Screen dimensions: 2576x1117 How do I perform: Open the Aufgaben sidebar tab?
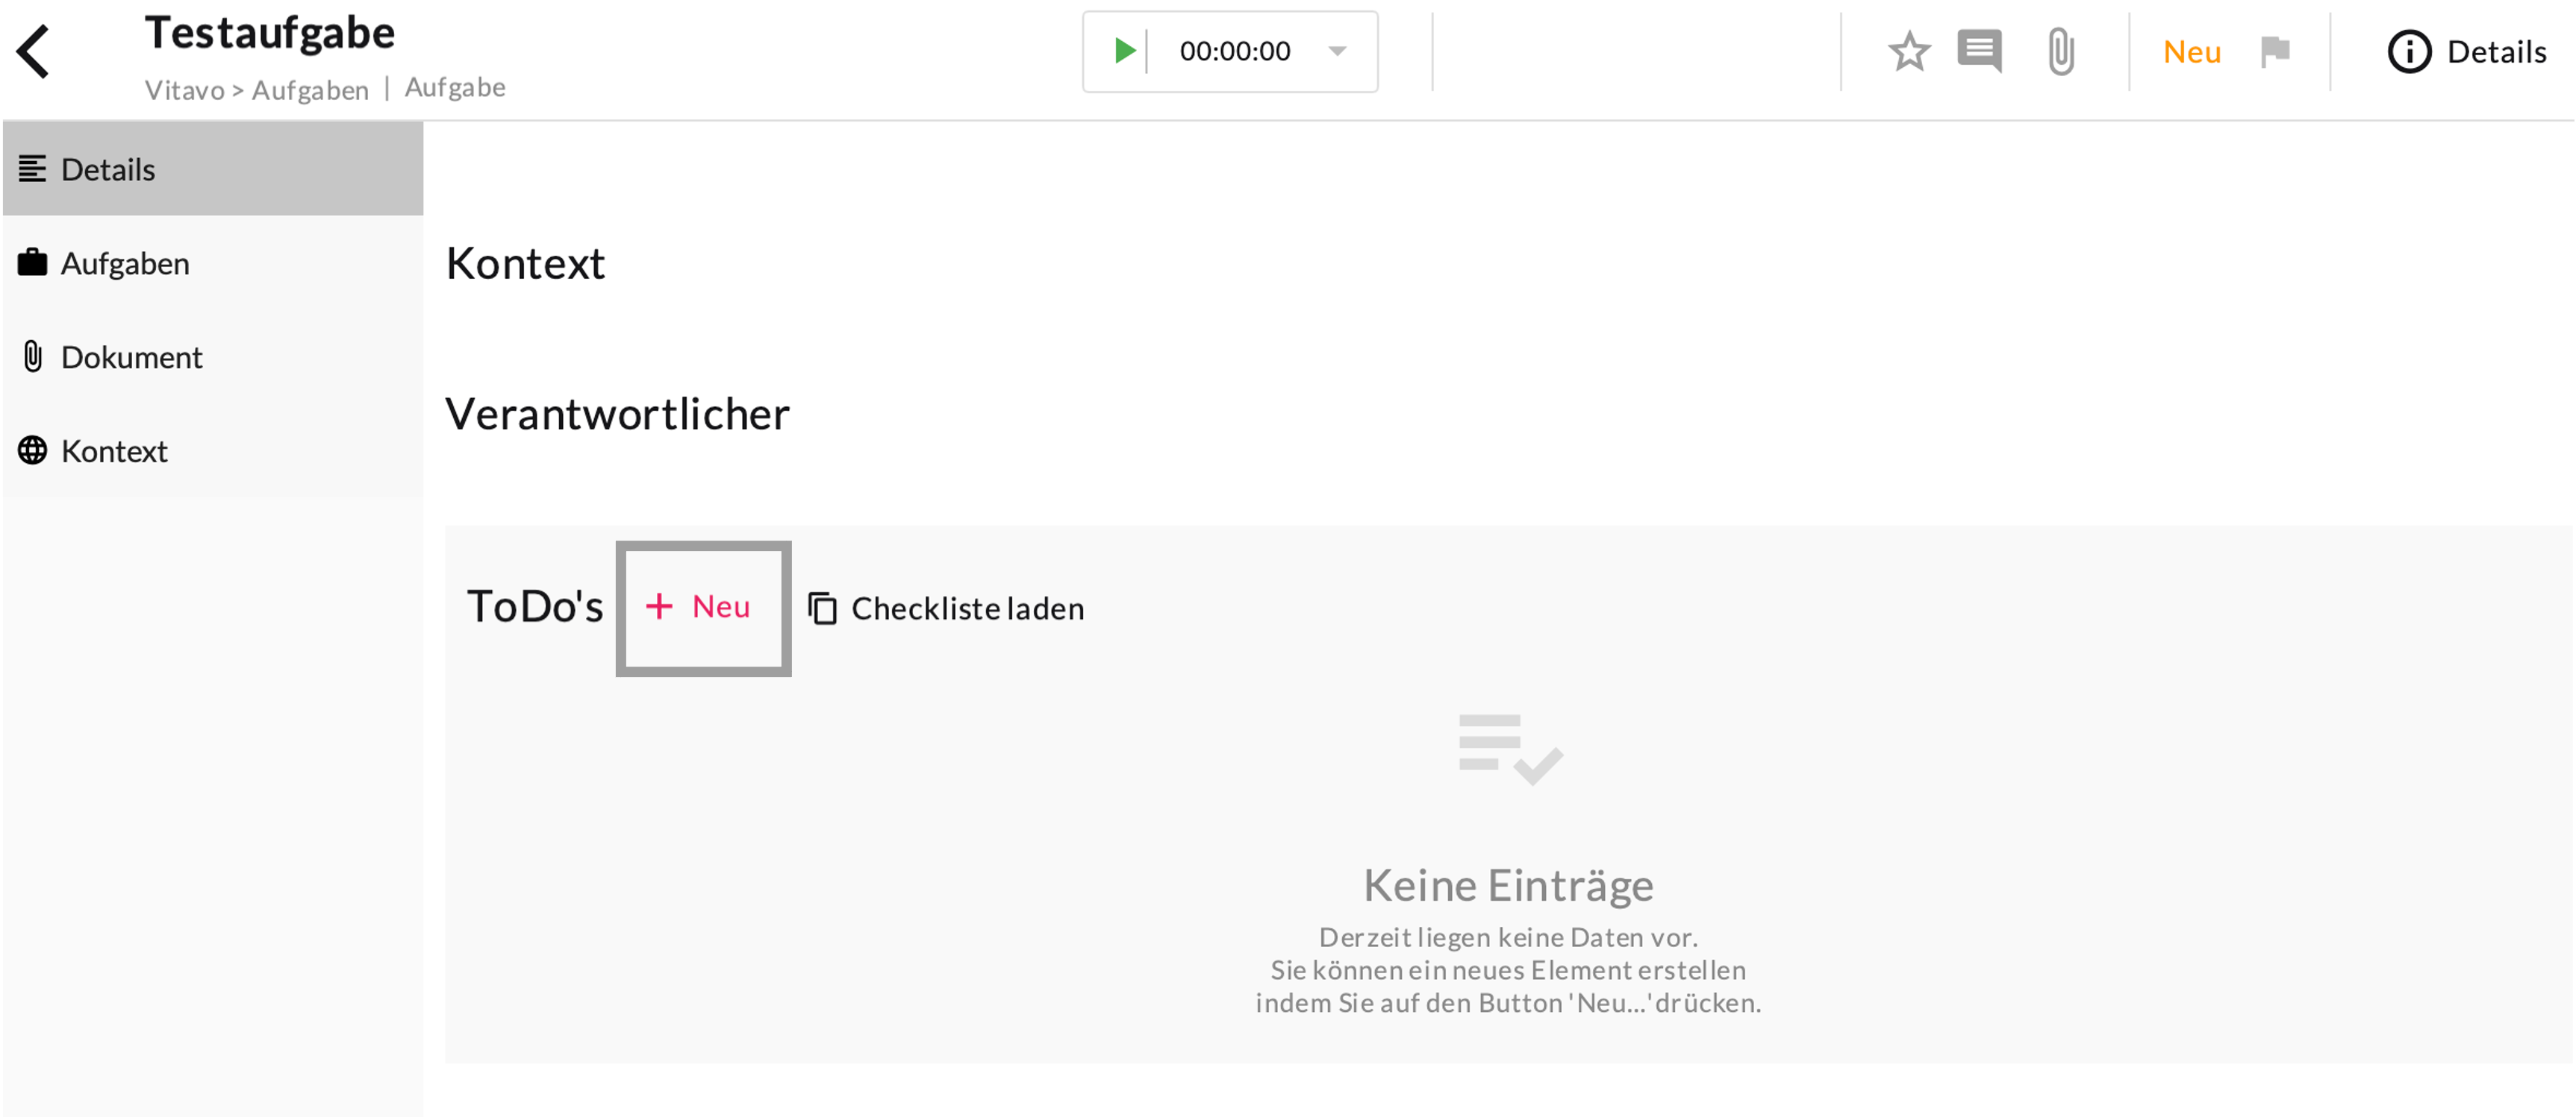pos(125,264)
